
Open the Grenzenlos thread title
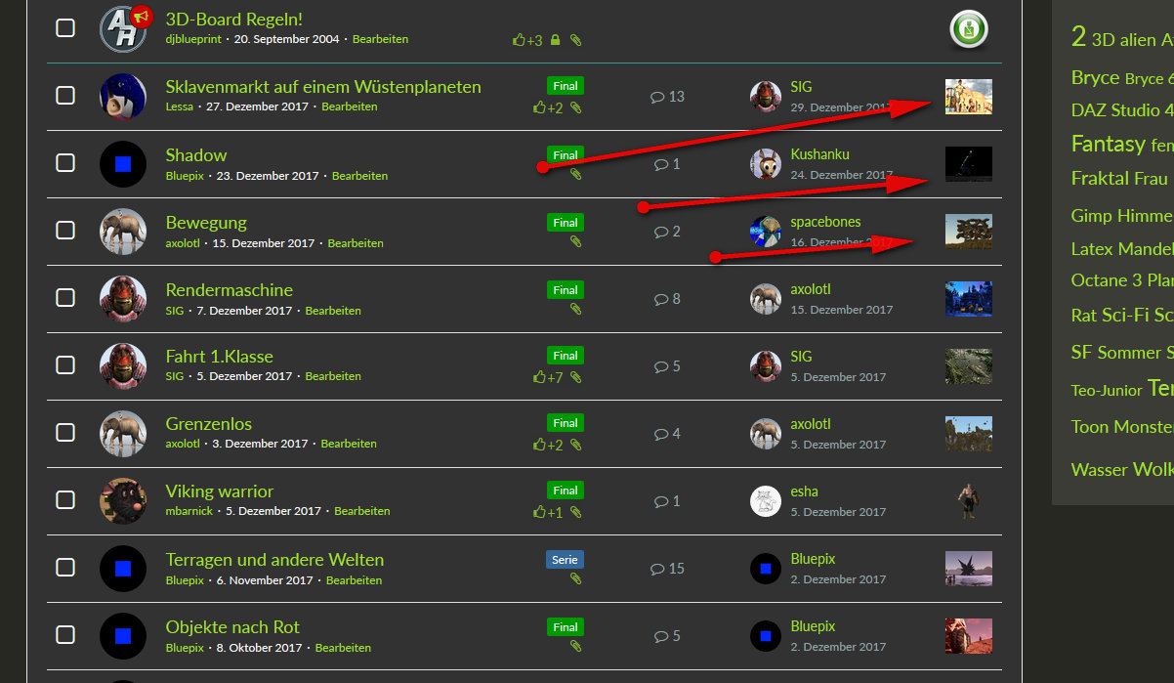click(209, 424)
